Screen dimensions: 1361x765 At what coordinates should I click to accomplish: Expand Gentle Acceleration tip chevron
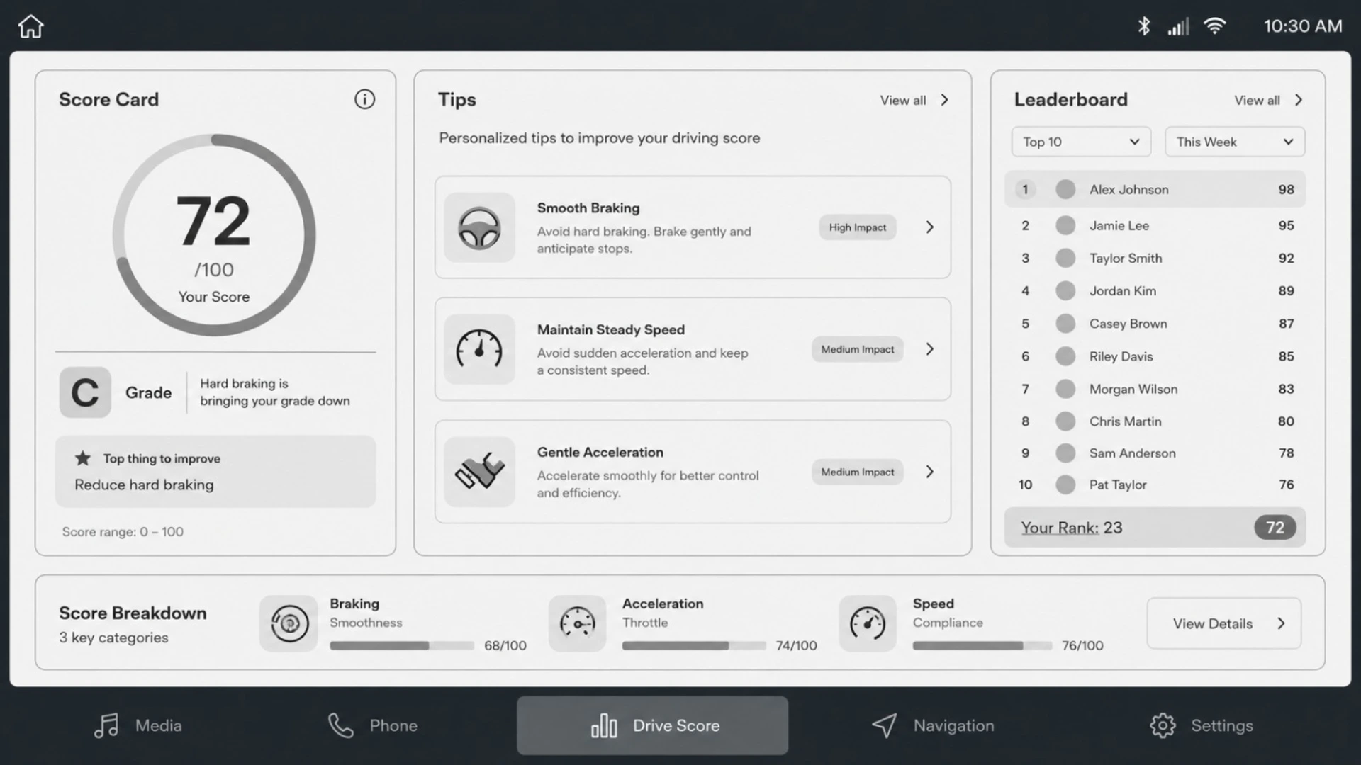[930, 472]
